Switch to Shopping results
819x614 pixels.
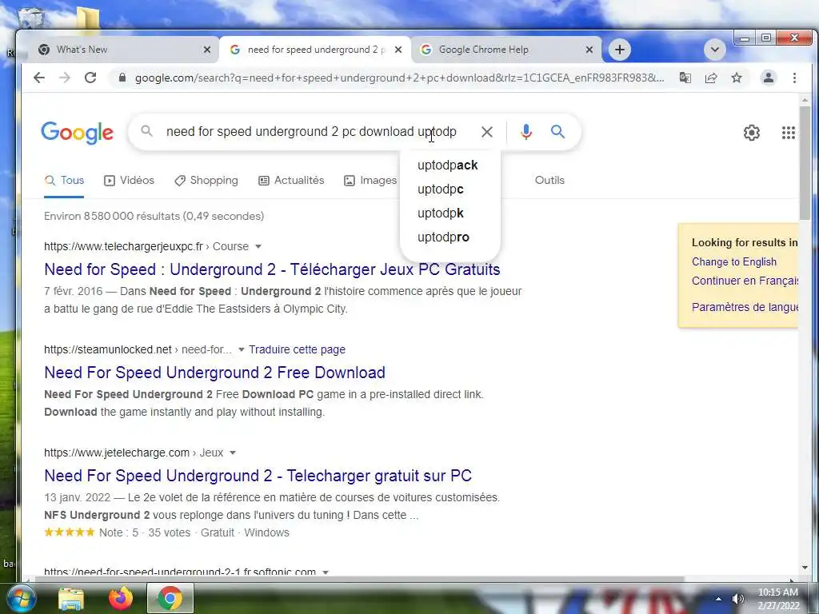coord(206,180)
